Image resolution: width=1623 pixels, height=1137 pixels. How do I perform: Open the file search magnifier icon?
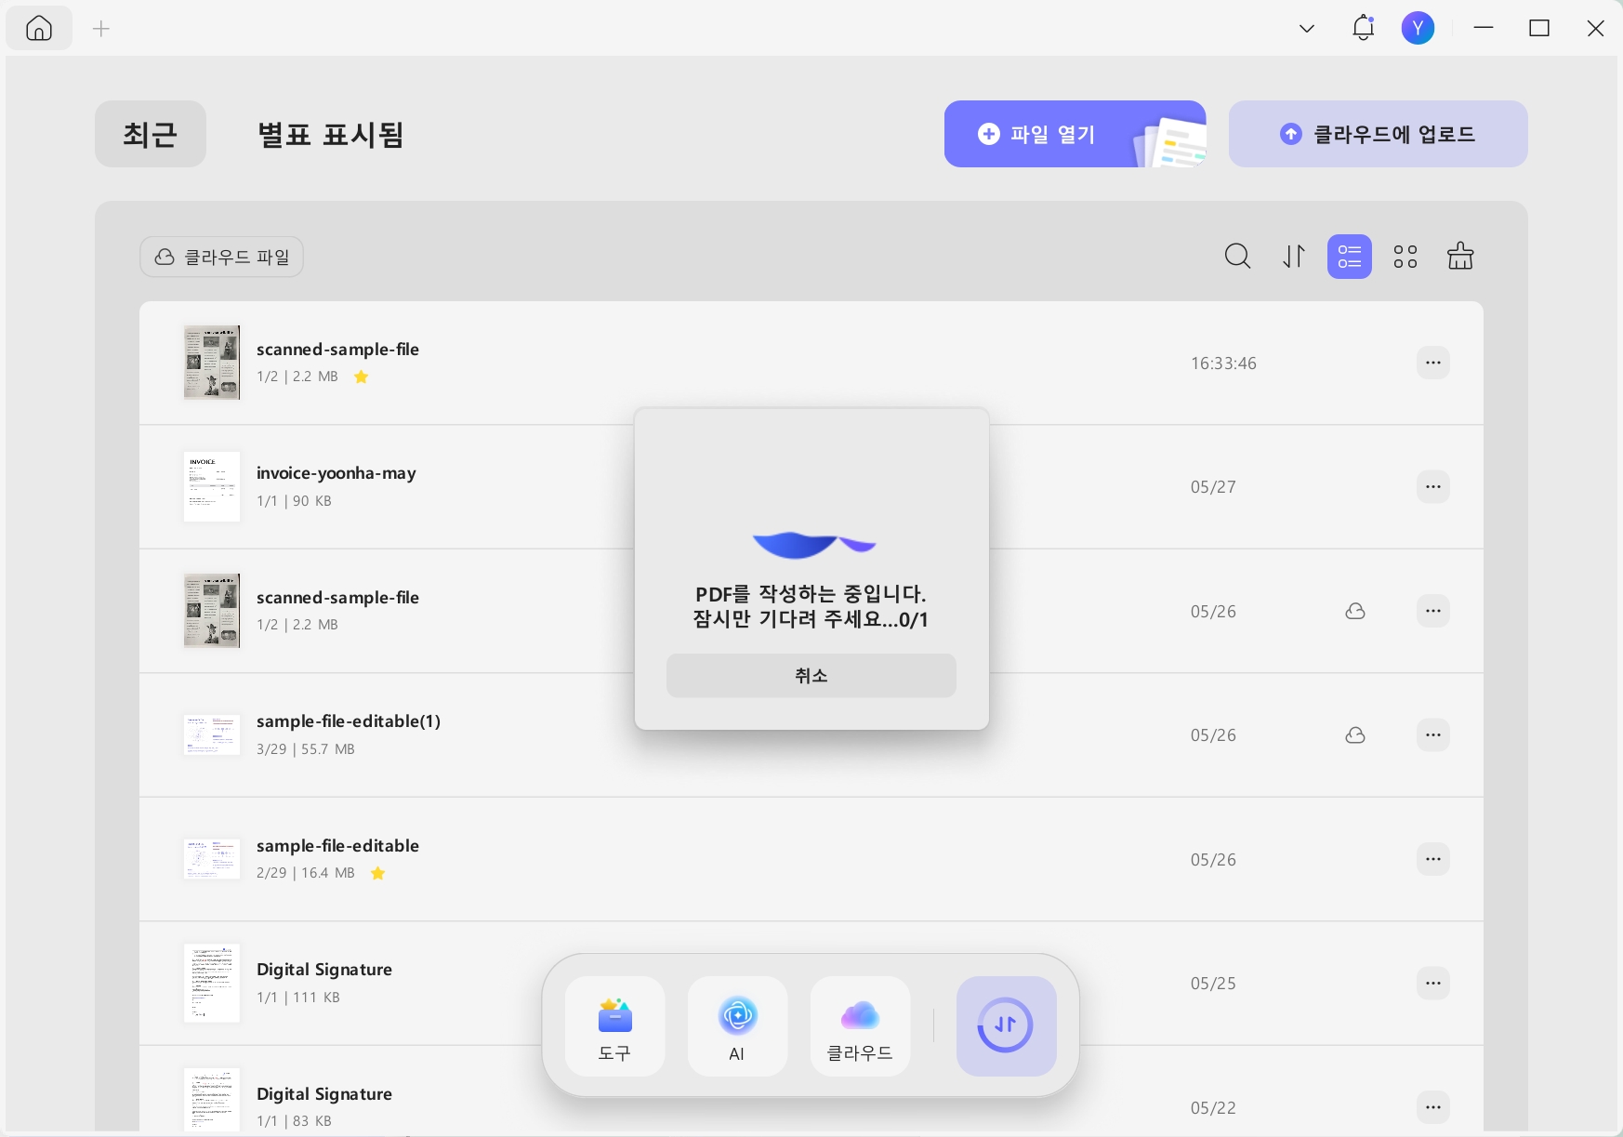tap(1237, 256)
